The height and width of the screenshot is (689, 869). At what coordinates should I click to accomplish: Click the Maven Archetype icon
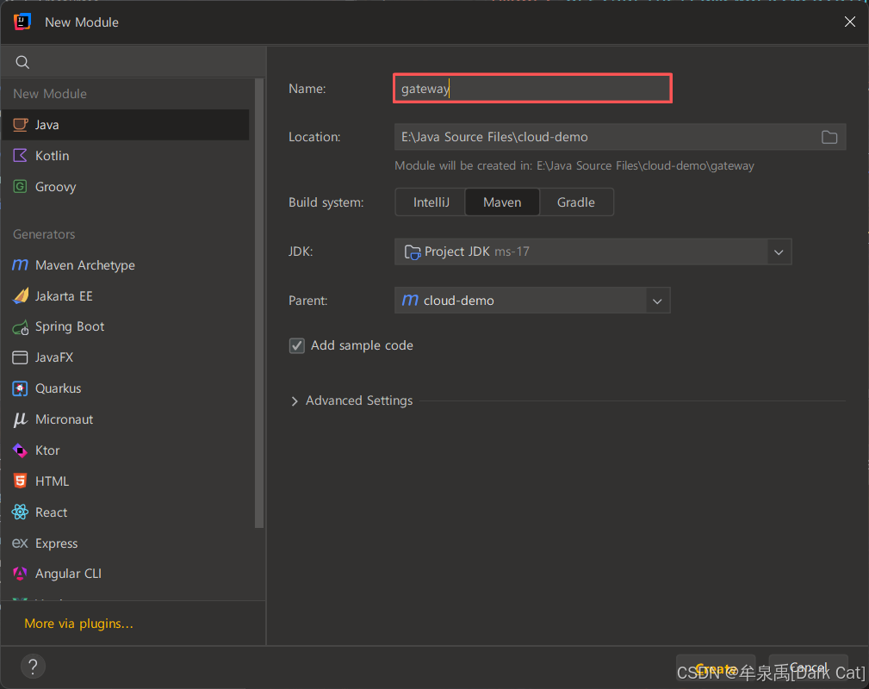coord(20,265)
